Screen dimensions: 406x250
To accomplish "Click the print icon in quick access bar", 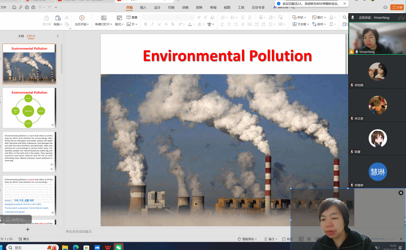I will pos(27,7).
